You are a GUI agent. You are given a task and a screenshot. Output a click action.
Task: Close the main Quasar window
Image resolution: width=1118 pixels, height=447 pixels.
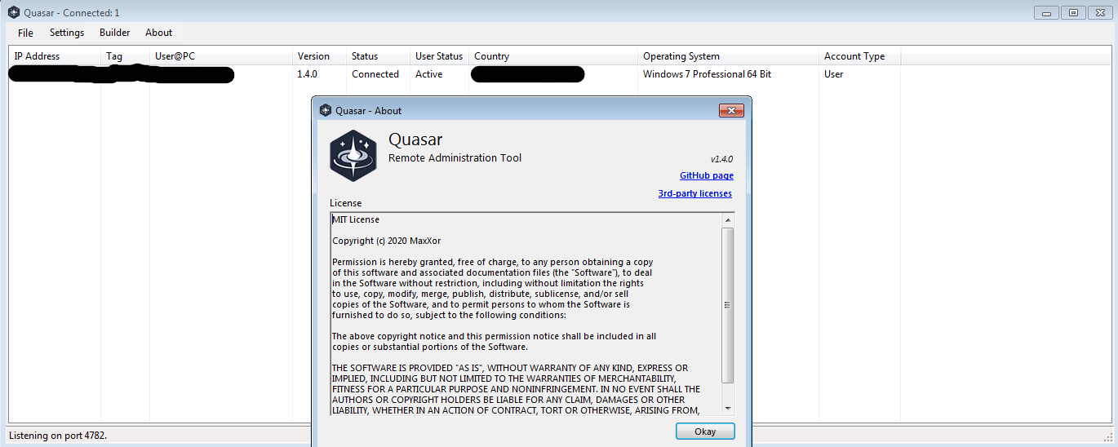1099,12
